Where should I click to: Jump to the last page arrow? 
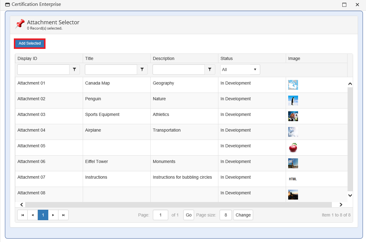pyautogui.click(x=63, y=215)
